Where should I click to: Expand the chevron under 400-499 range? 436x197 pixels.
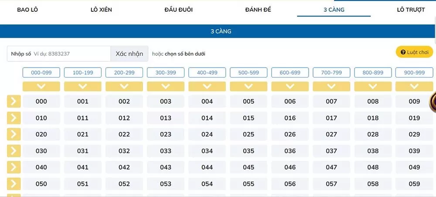[207, 86]
